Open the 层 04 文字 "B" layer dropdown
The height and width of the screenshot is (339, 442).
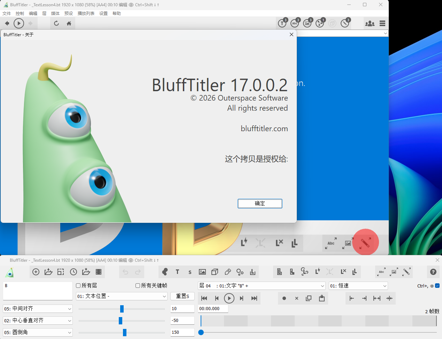tap(262, 286)
